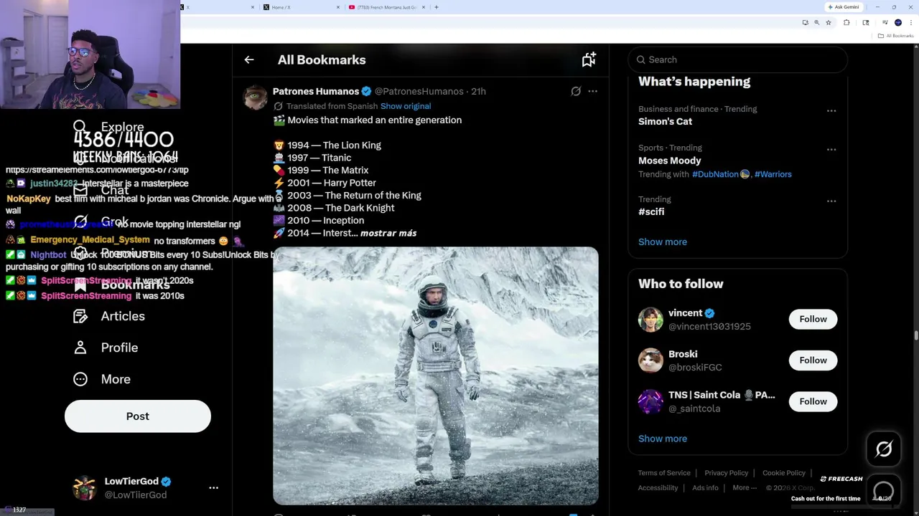Open the add bookmark folder icon

coord(589,60)
